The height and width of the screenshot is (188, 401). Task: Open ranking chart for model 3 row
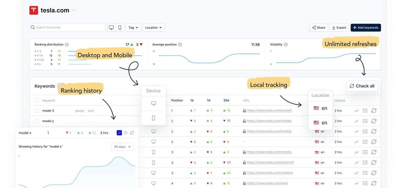(x=356, y=111)
